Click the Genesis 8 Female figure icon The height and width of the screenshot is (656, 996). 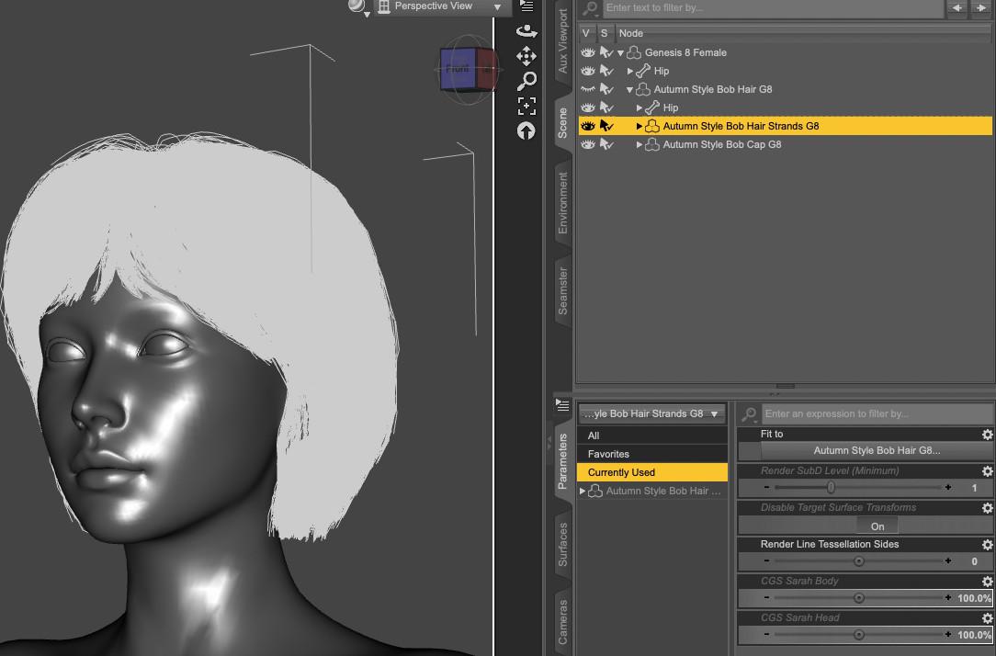(x=634, y=52)
